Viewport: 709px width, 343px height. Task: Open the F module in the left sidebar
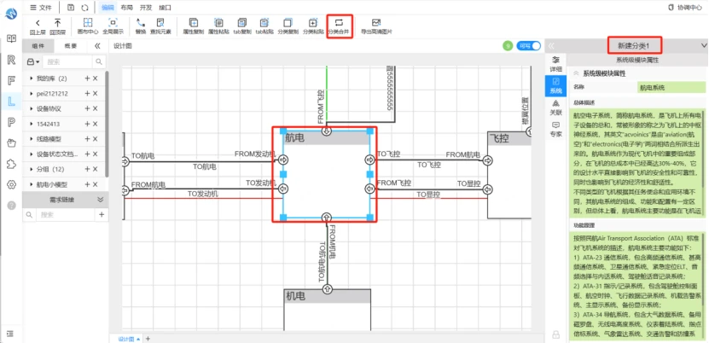point(11,80)
